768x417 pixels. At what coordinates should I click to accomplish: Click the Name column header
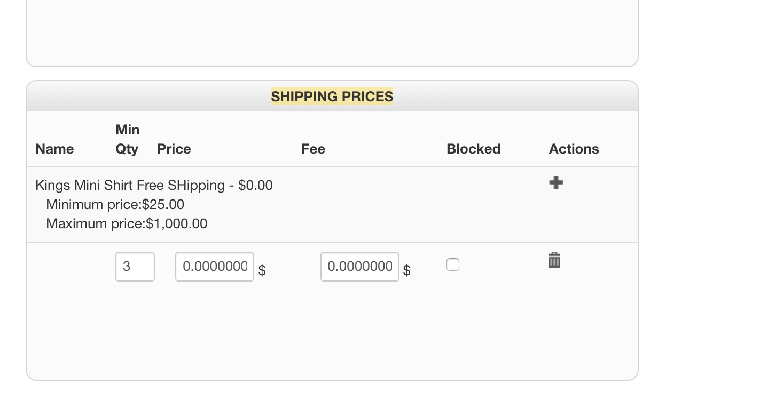(54, 149)
